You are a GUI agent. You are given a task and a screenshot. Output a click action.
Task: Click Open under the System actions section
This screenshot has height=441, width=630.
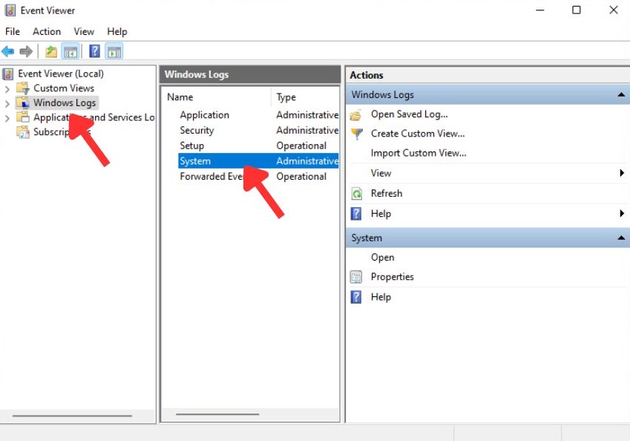382,257
